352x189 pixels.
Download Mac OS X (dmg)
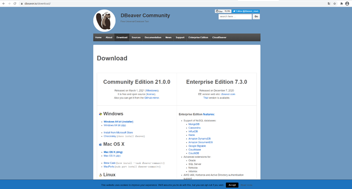[x=113, y=152]
